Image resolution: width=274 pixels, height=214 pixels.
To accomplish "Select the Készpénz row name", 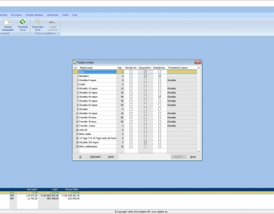I will coord(98,76).
